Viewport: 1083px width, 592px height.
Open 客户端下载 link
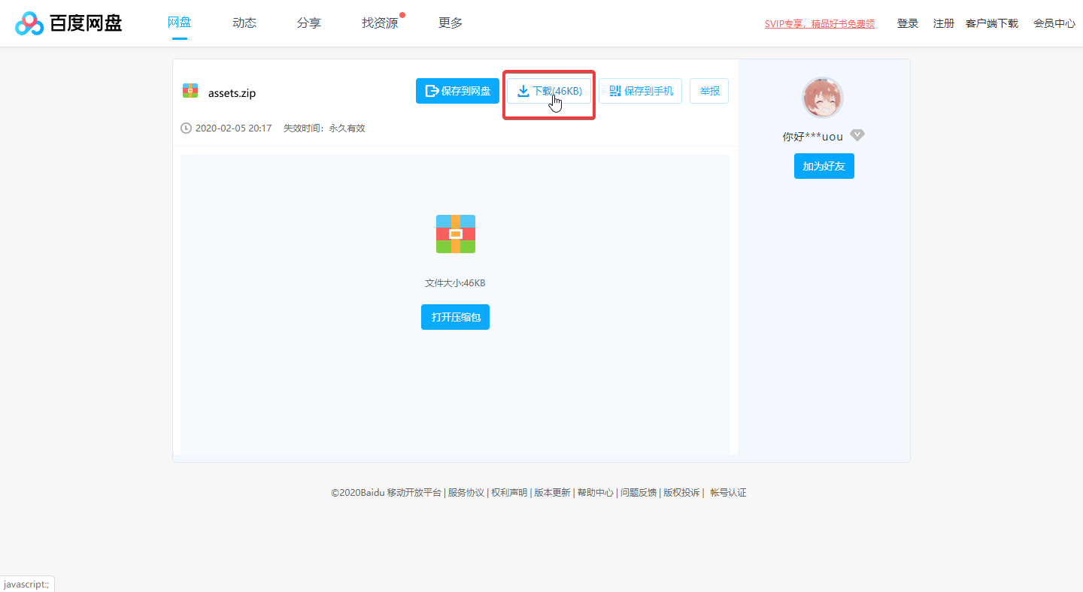[x=991, y=23]
